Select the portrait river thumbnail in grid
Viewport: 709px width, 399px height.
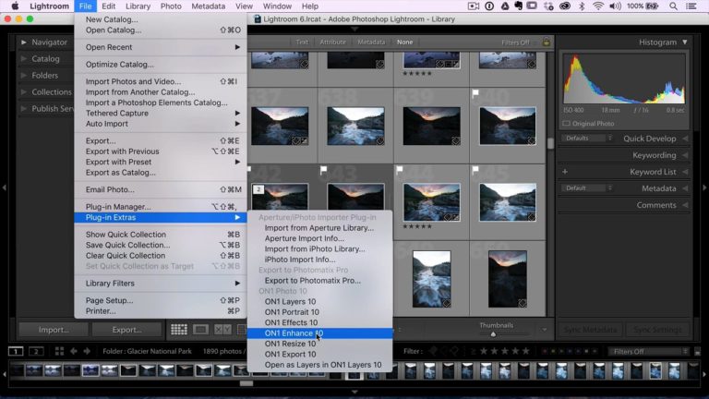(431, 279)
